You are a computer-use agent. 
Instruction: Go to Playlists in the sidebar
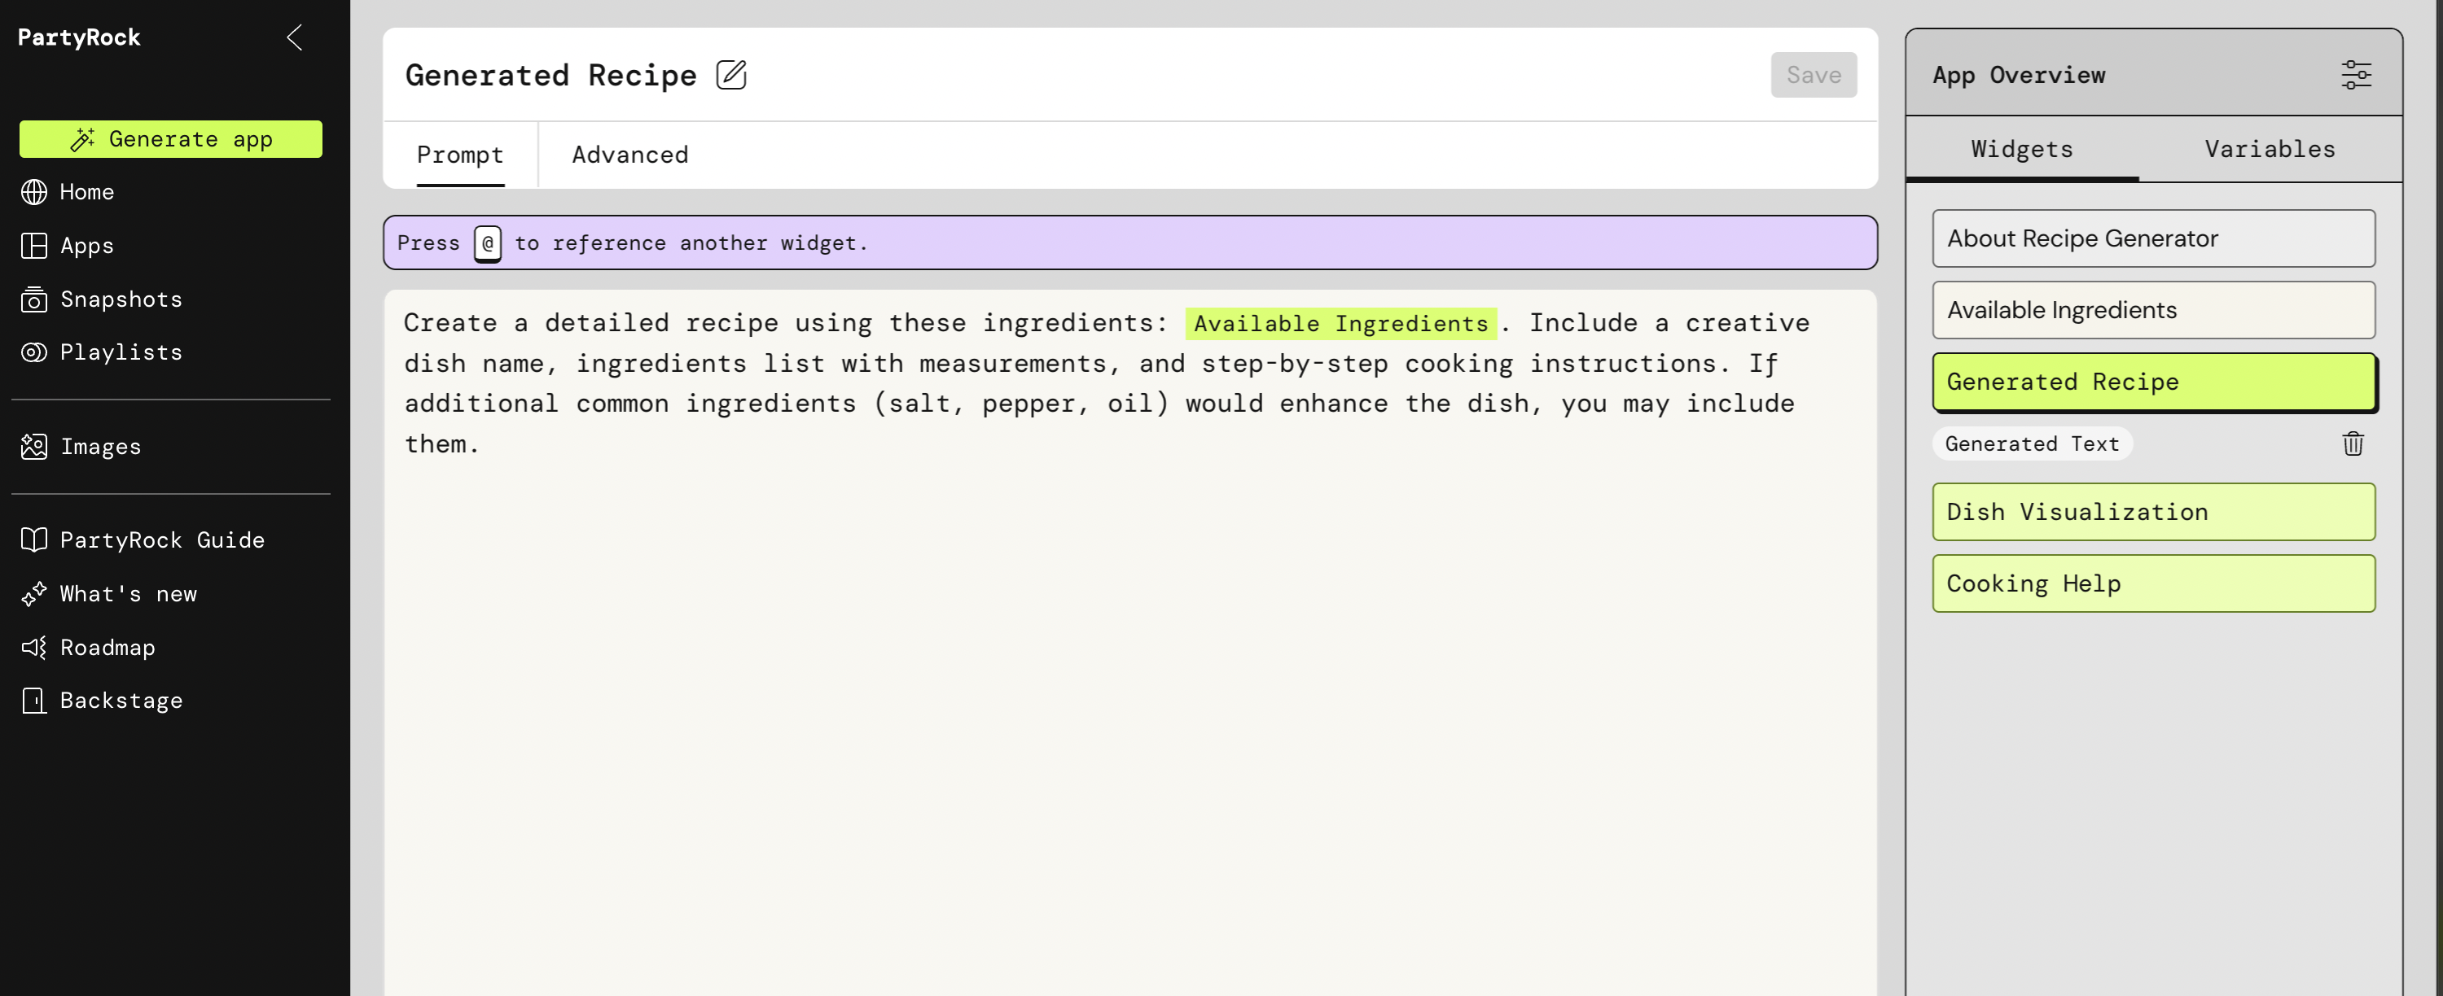(x=121, y=352)
